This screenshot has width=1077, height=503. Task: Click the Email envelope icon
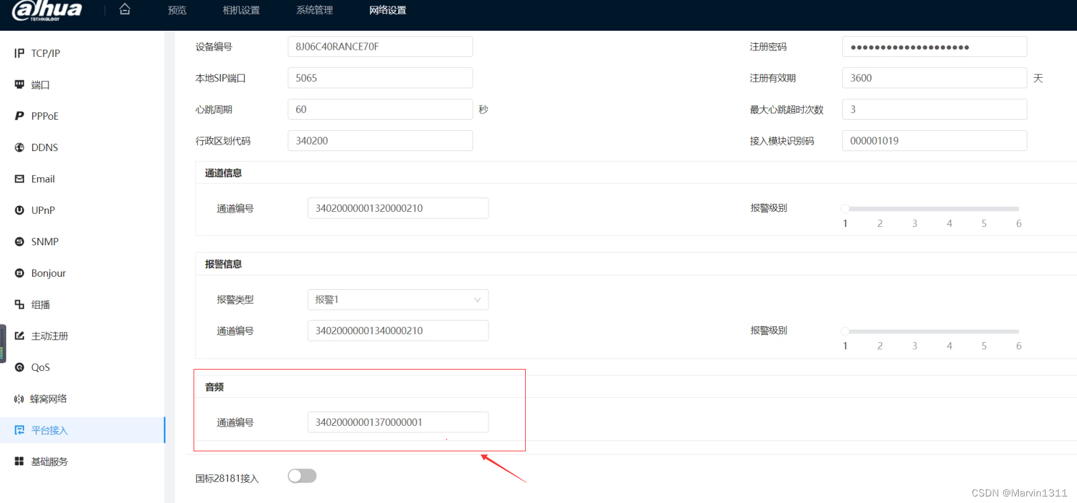tap(20, 179)
